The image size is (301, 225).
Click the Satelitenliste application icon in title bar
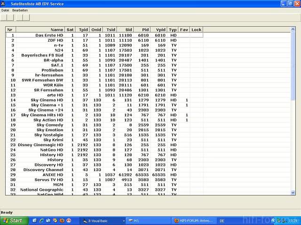point(3,3)
